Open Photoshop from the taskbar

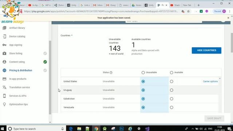coord(122,128)
